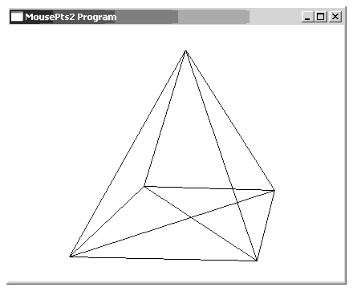Viewport: 353px width, 291px height.
Task: Open the window system menu icon
Action: pos(17,17)
